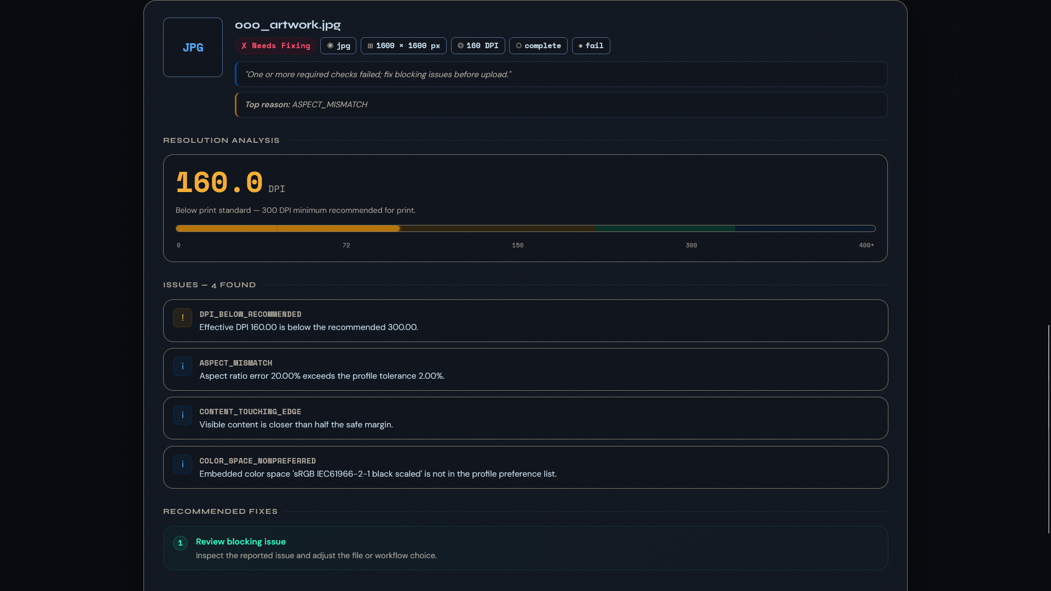The width and height of the screenshot is (1051, 591).
Task: Click the 72 mark on DPI scale
Action: pyautogui.click(x=347, y=245)
